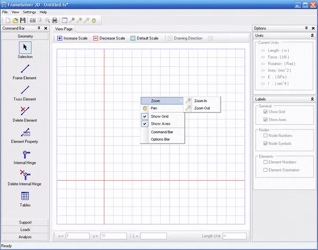Expand the Loads section in Command Bar
The image size is (318, 250).
tap(25, 229)
